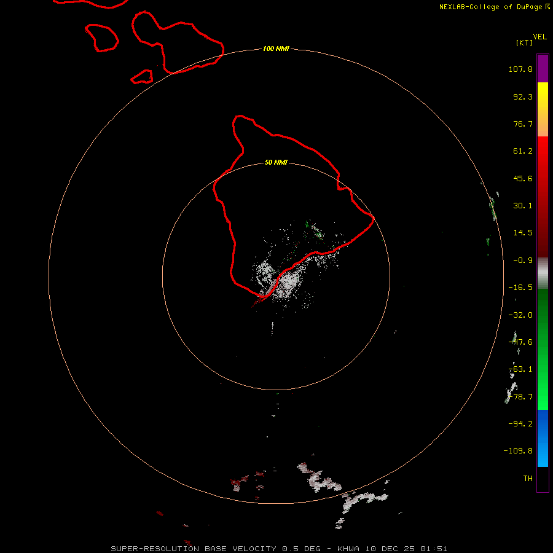Screen dimensions: 553x553
Task: Click the [KT] units label
Action: [x=525, y=43]
